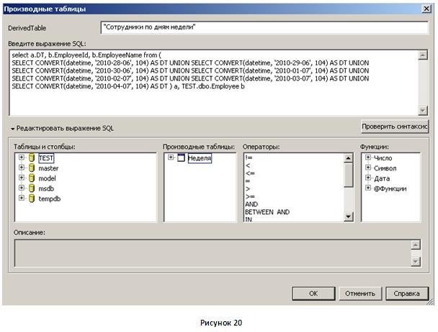Select the <= operator
The width and height of the screenshot is (438, 332).
pos(250,173)
